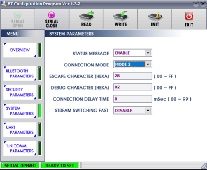
Task: Click the READ chip button
Action: [86, 19]
